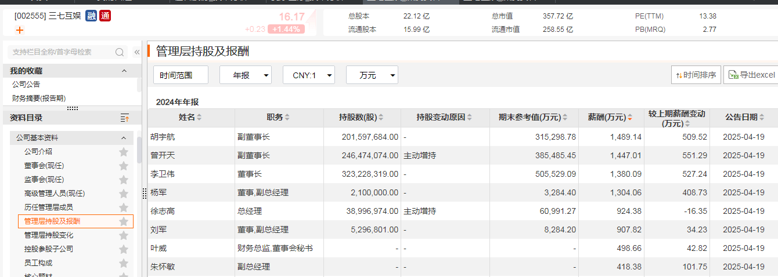This screenshot has width=778, height=277.
Task: Open the CNY:1 currency dropdown
Action: point(308,75)
